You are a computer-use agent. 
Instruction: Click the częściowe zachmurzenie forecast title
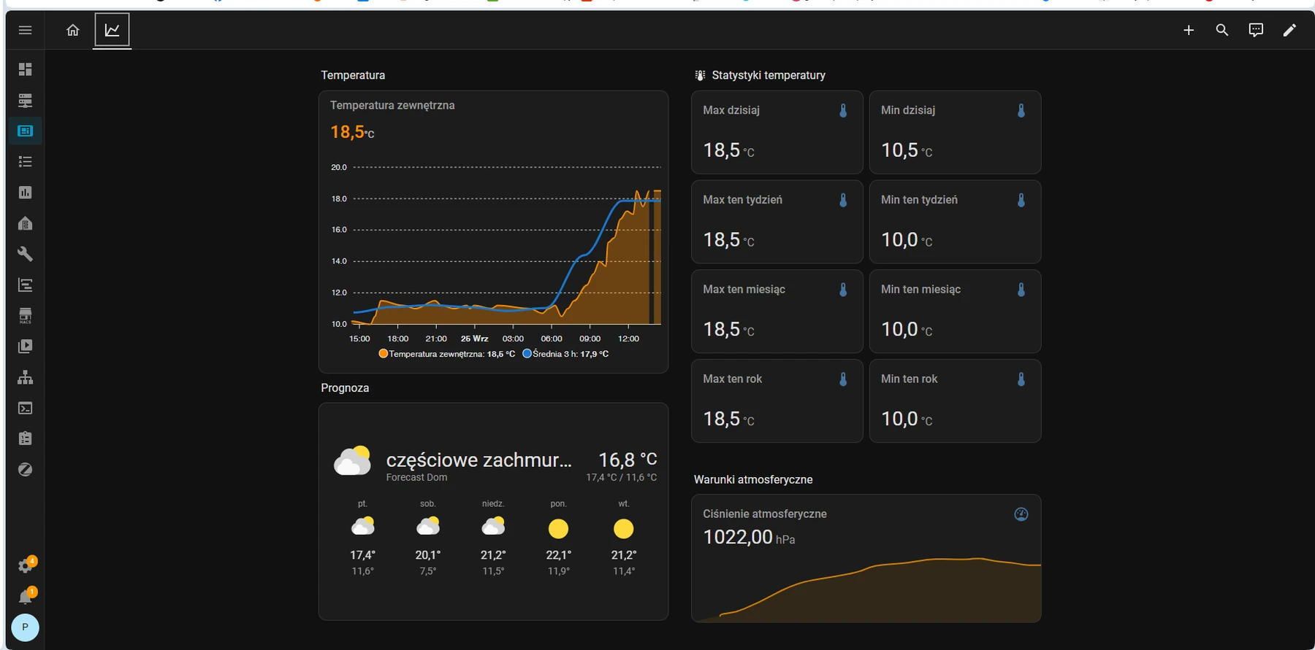[479, 460]
